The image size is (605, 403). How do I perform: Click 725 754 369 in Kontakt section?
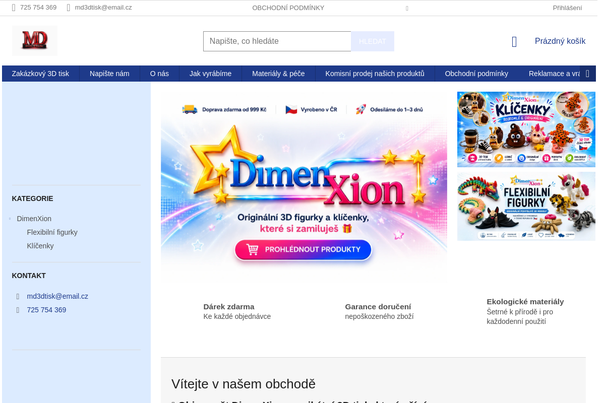pos(46,310)
